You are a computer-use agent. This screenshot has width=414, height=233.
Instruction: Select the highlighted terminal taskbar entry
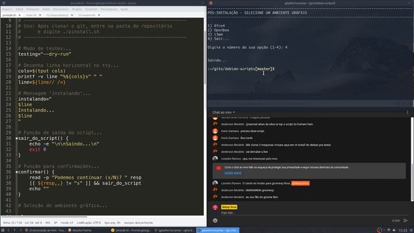(218, 230)
